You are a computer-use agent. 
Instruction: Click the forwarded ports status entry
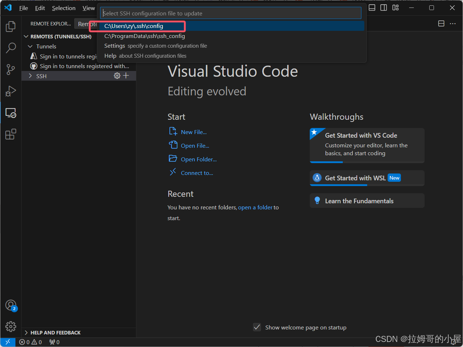point(55,342)
